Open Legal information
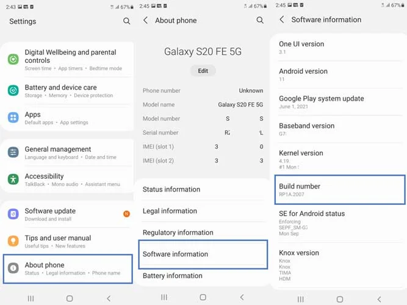The image size is (407, 305). pos(203,211)
